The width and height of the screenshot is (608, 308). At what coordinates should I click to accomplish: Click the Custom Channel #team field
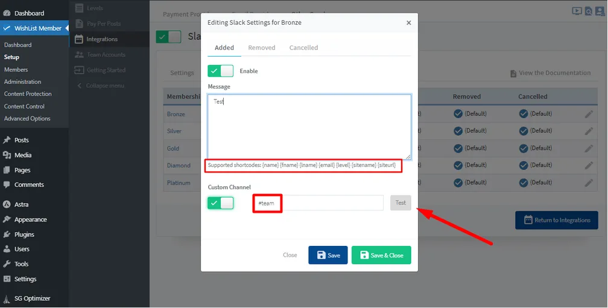[318, 203]
